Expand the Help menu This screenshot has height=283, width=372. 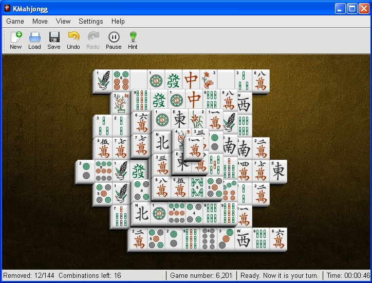[x=118, y=21]
